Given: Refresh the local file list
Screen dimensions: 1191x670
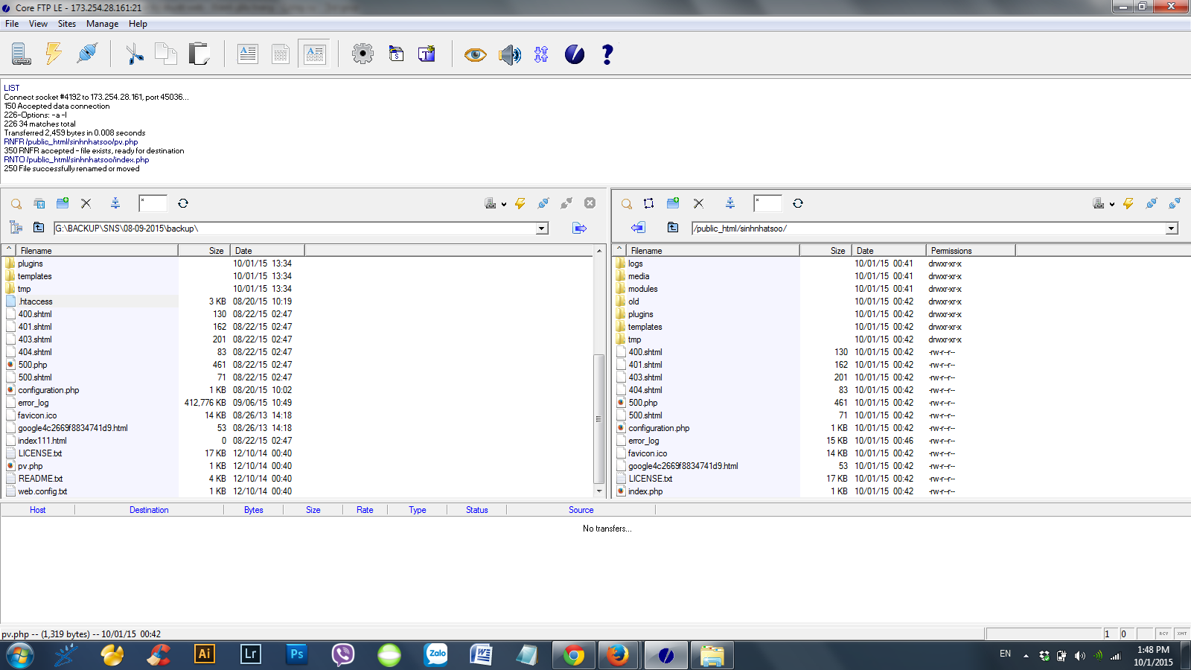Looking at the screenshot, I should (x=183, y=203).
